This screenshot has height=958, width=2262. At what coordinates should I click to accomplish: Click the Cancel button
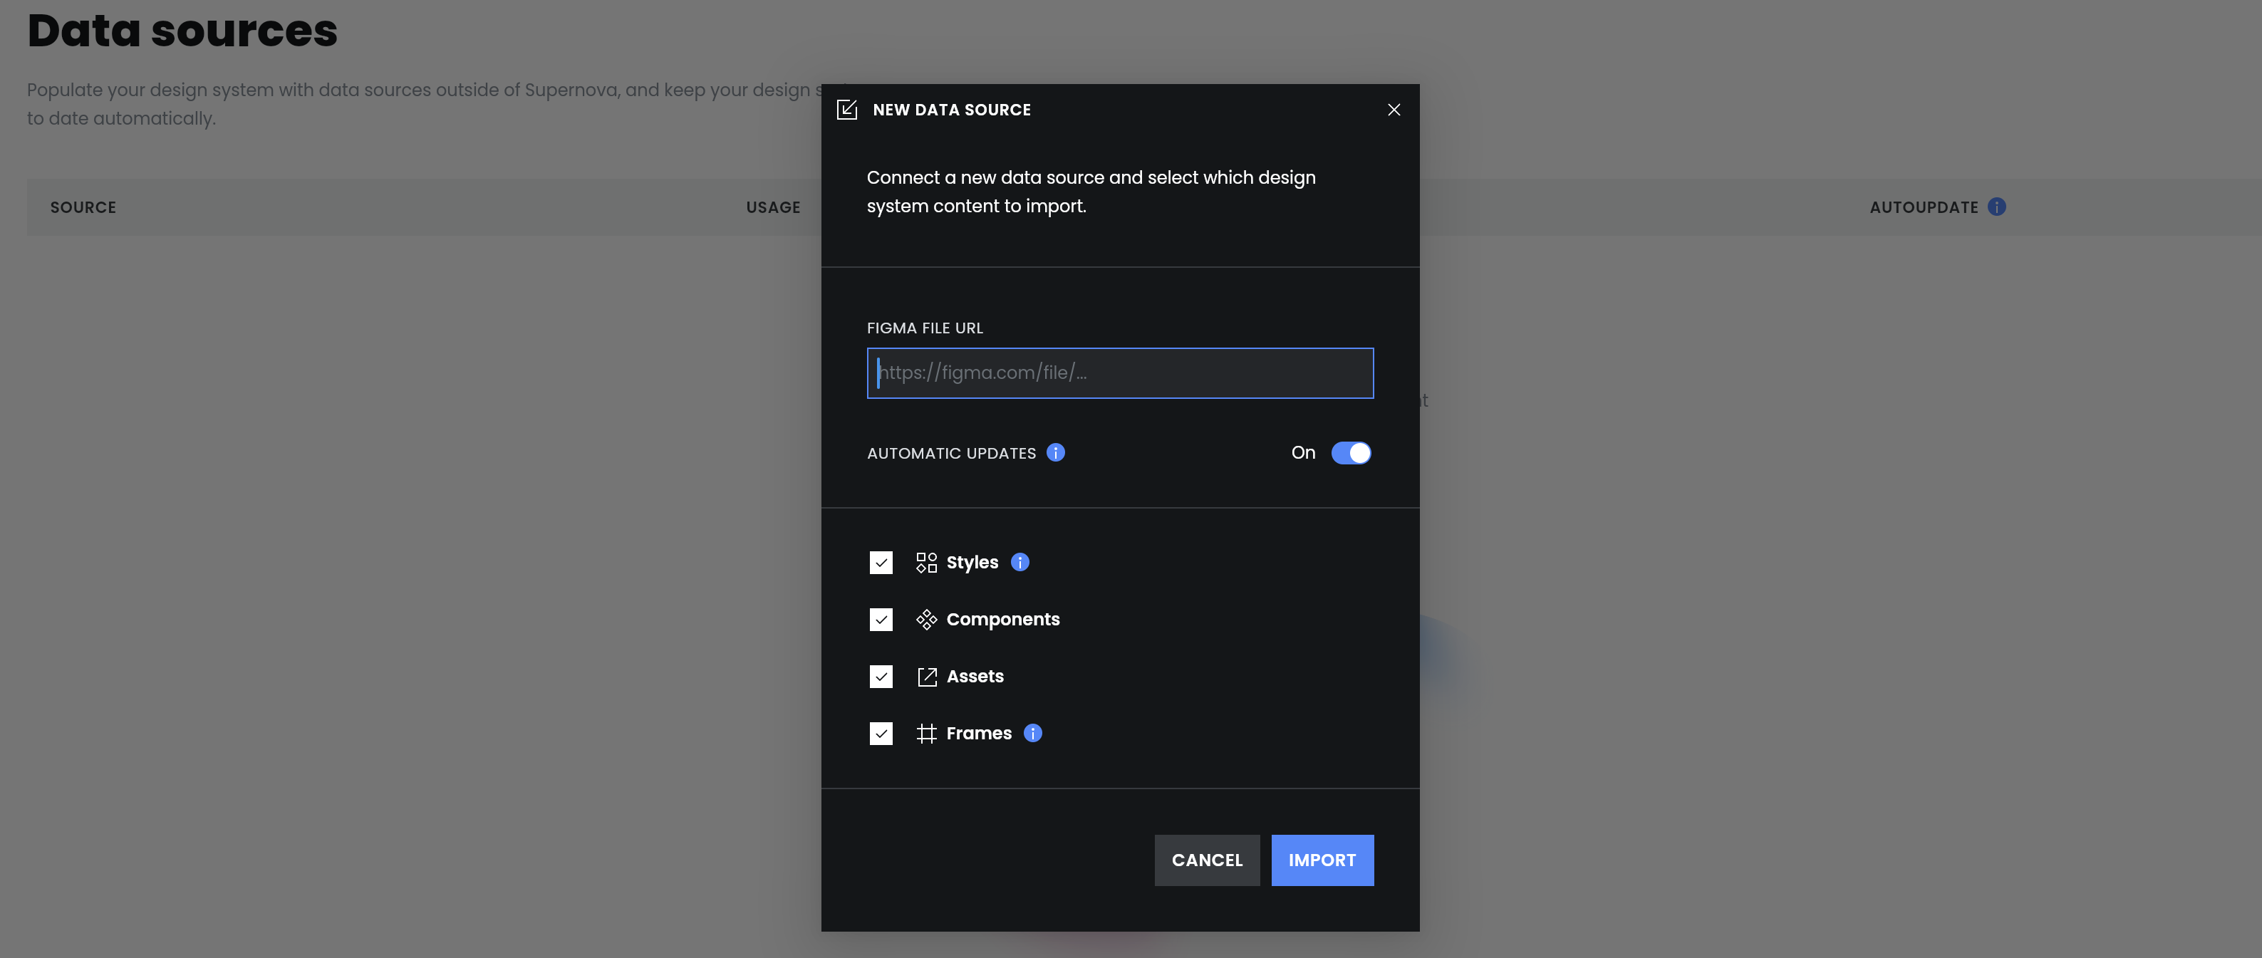click(1206, 860)
